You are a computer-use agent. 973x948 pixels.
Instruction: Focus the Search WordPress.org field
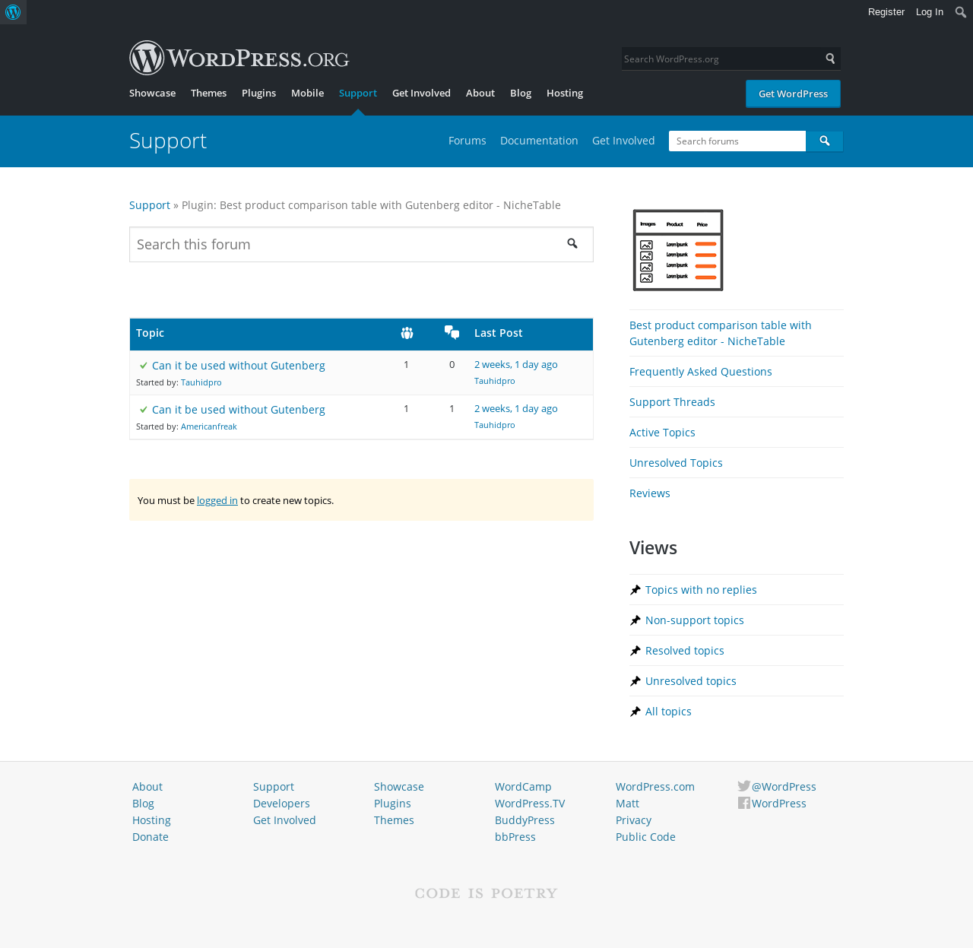pos(721,59)
